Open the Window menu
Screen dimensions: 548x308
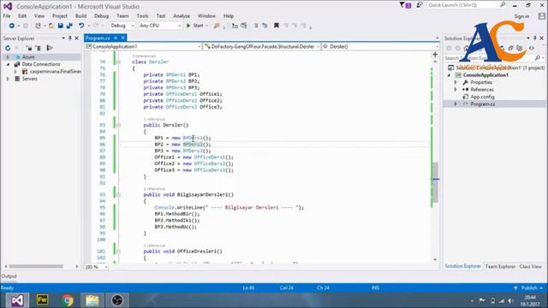(x=206, y=16)
